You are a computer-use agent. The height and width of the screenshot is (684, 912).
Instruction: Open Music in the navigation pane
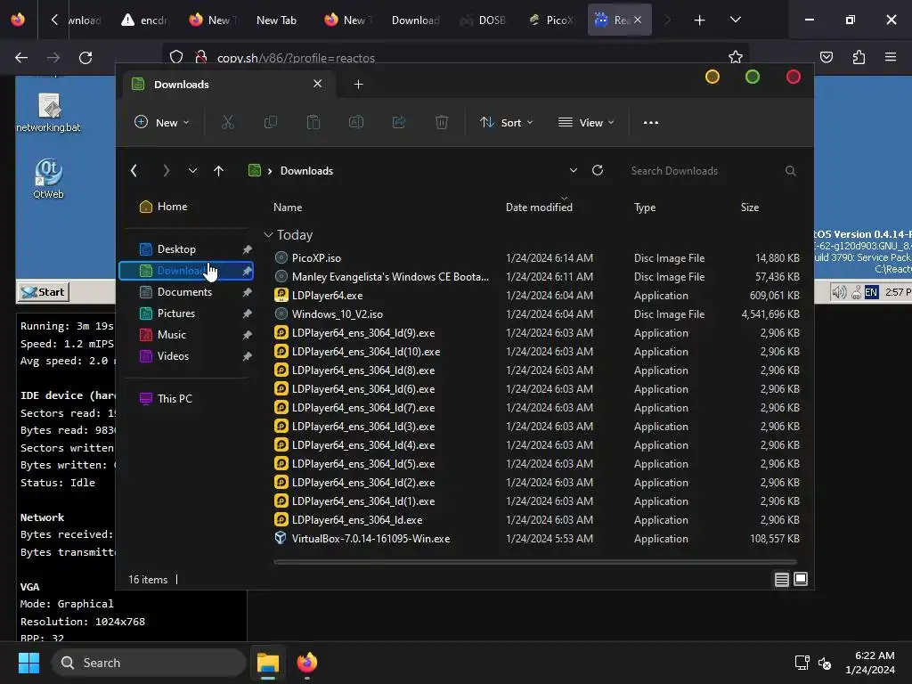click(172, 335)
